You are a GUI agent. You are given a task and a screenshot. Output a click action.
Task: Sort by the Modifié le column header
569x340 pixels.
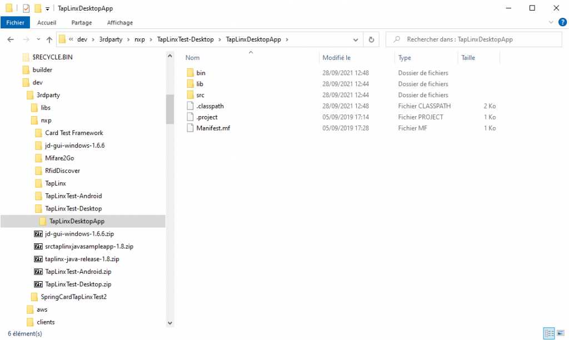click(x=336, y=58)
